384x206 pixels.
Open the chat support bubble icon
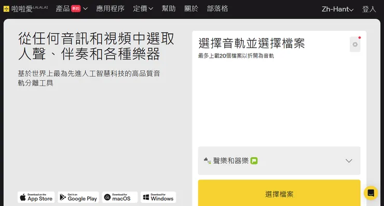(x=371, y=193)
